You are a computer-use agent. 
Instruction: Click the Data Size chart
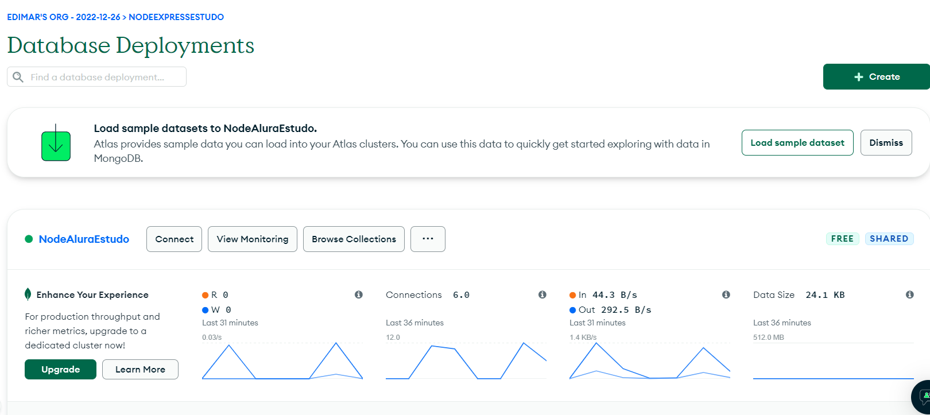click(834, 360)
